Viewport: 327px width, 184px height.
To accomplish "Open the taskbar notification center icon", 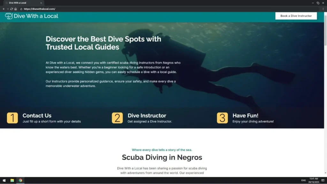I will tap(323, 180).
